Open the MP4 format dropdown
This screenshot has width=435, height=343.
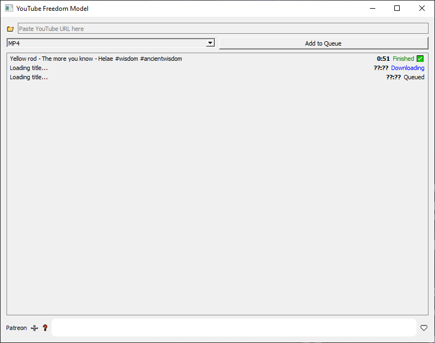click(111, 43)
